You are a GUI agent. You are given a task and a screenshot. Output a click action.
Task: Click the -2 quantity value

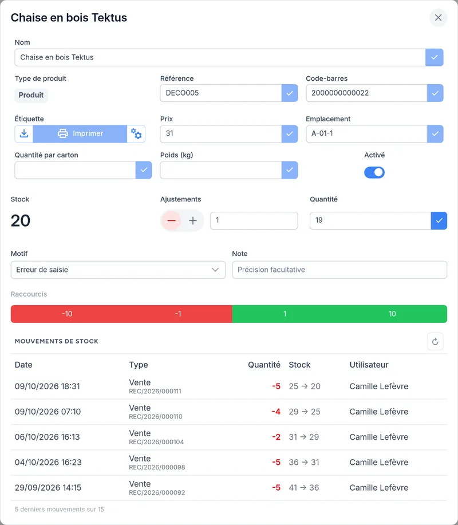point(276,437)
